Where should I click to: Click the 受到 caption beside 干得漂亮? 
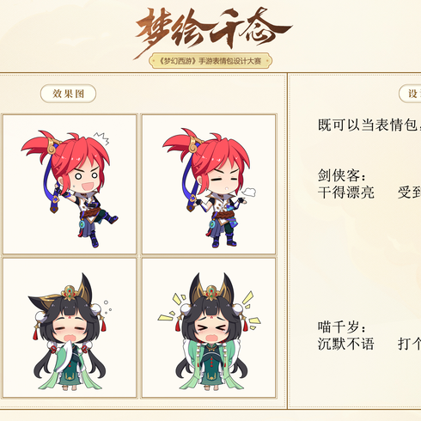click(409, 192)
